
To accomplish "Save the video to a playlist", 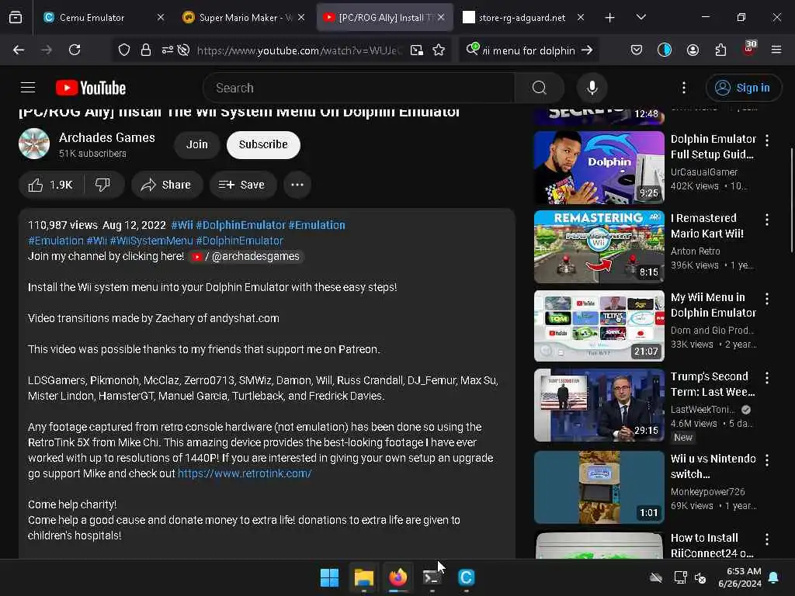I will click(x=243, y=185).
